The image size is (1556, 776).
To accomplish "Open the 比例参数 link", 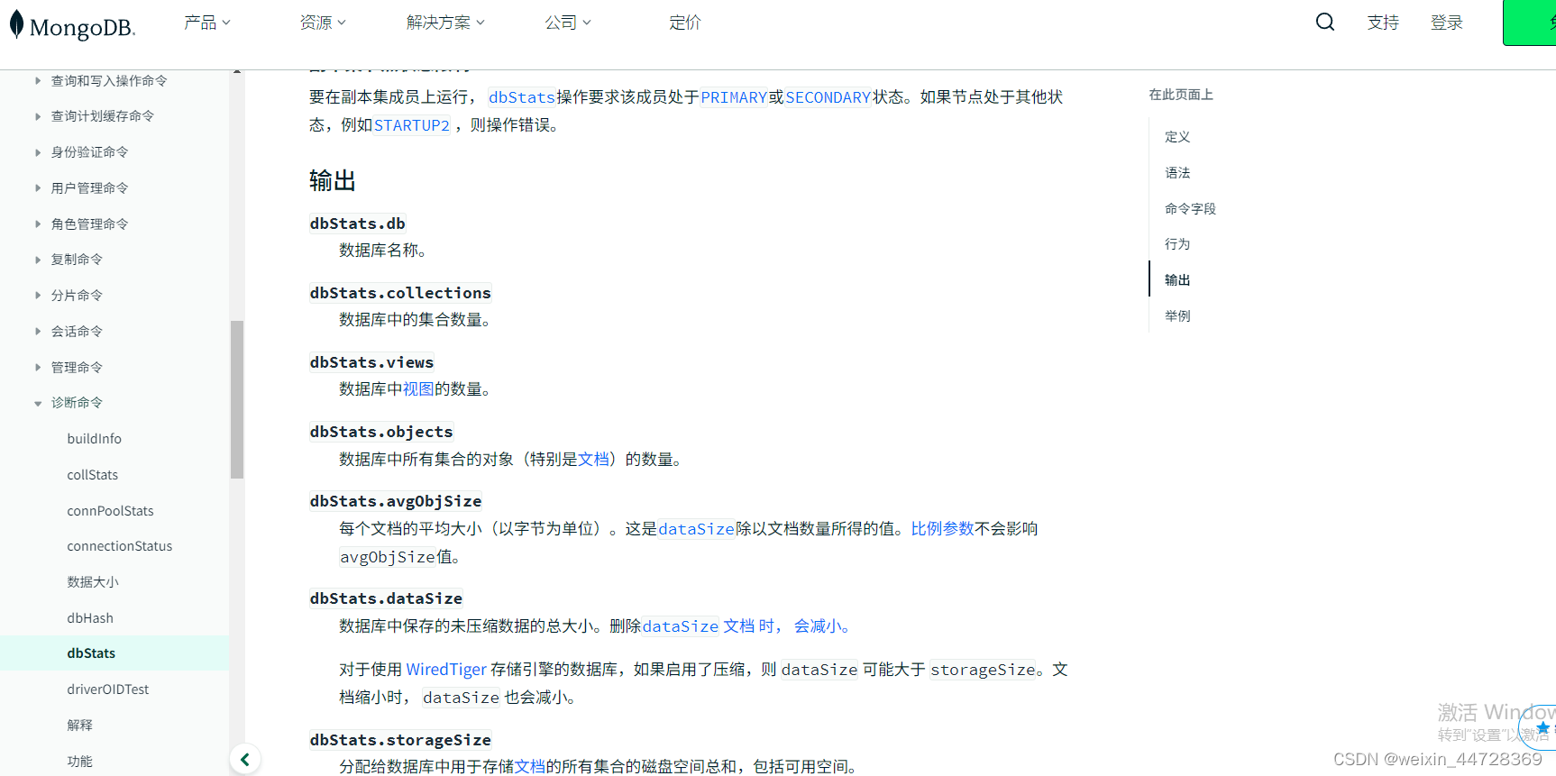I will point(942,529).
